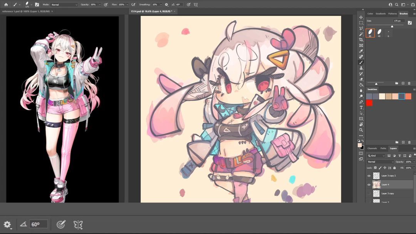Select the Rotate View hand tool
Image resolution: width=416 pixels, height=234 pixels.
coord(361,124)
